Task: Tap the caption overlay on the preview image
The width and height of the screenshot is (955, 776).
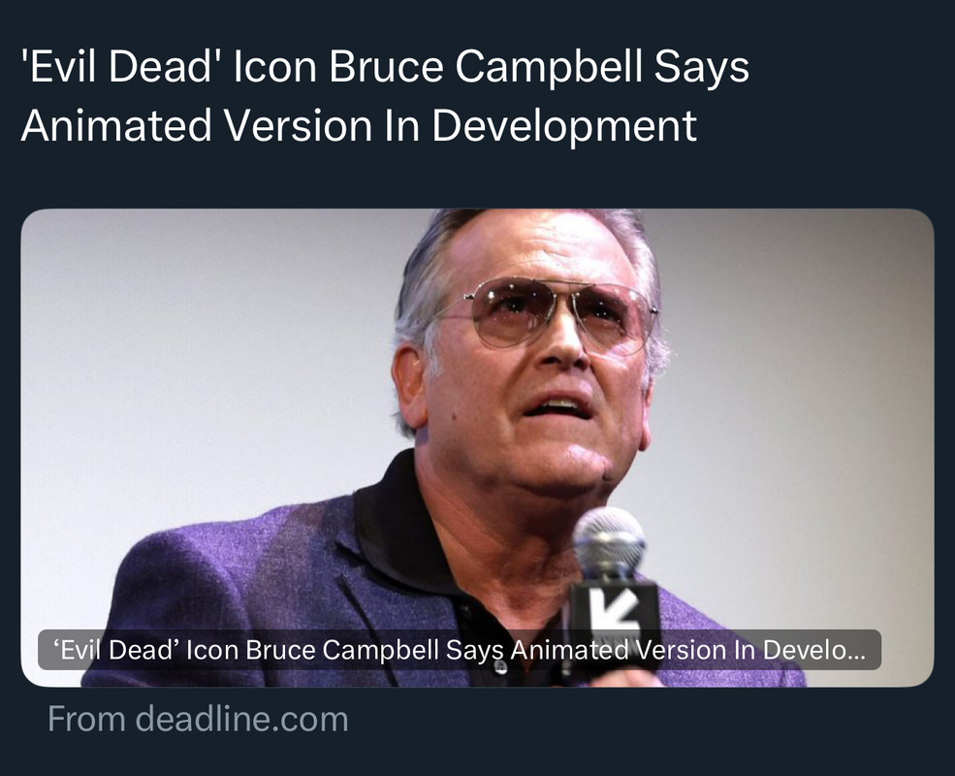Action: [460, 650]
